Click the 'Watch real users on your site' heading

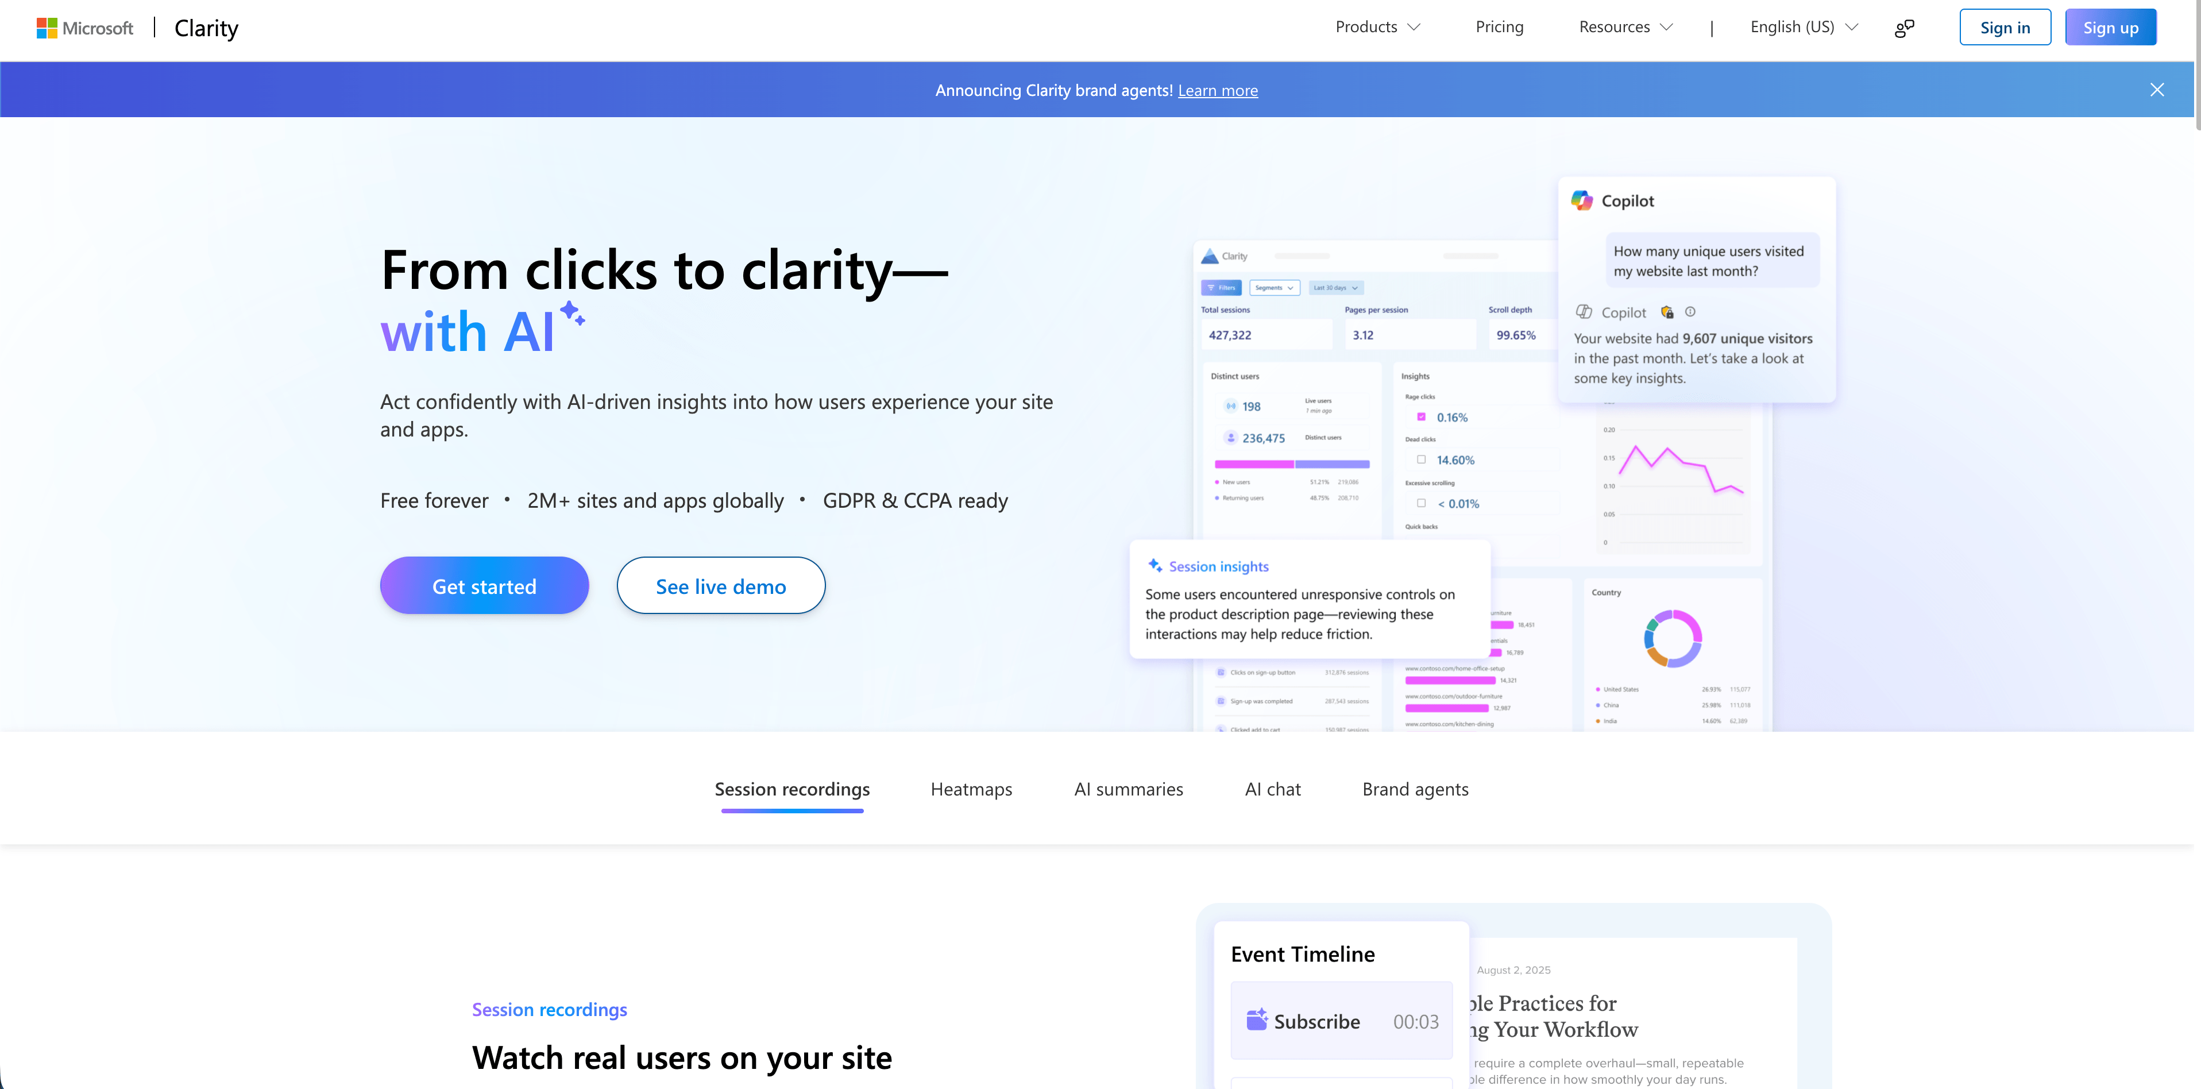pos(682,1058)
